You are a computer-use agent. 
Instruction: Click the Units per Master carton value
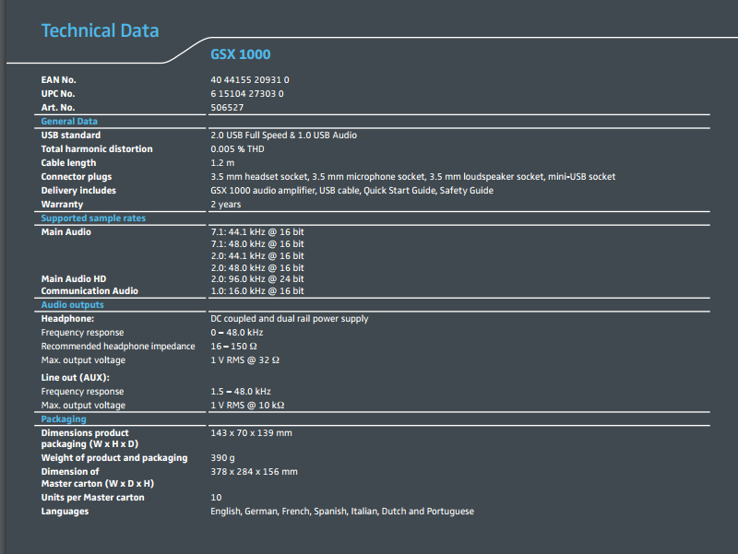[216, 498]
